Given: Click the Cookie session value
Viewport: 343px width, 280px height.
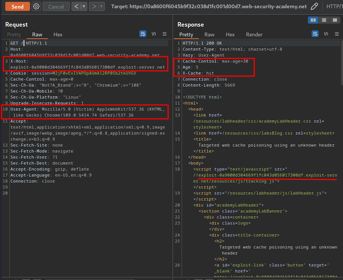Looking at the screenshot, I should [x=94, y=73].
